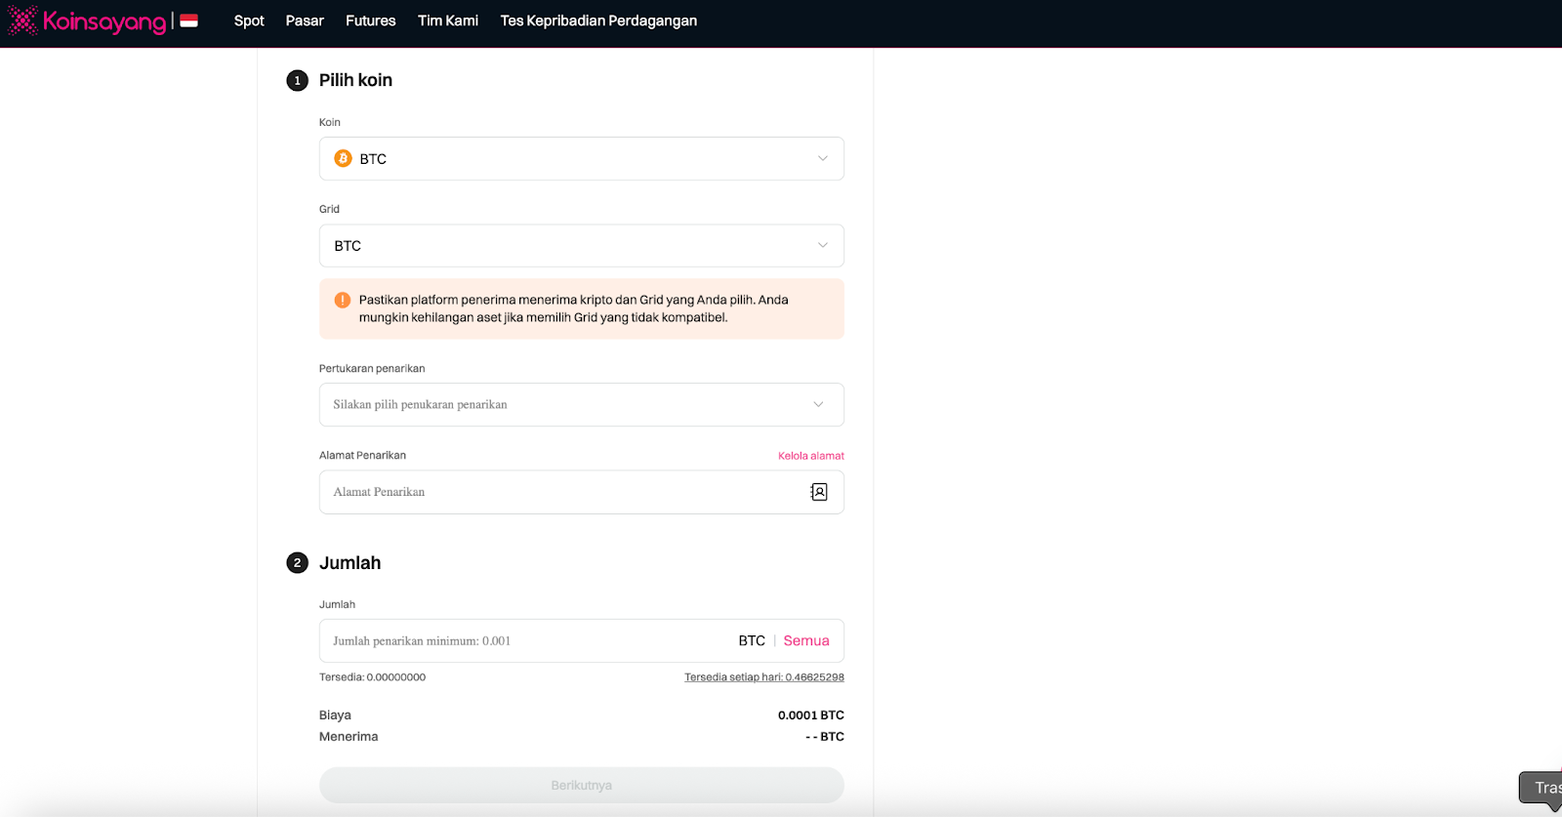This screenshot has width=1562, height=817.
Task: Click the Koinsayang logo
Action: [x=88, y=20]
